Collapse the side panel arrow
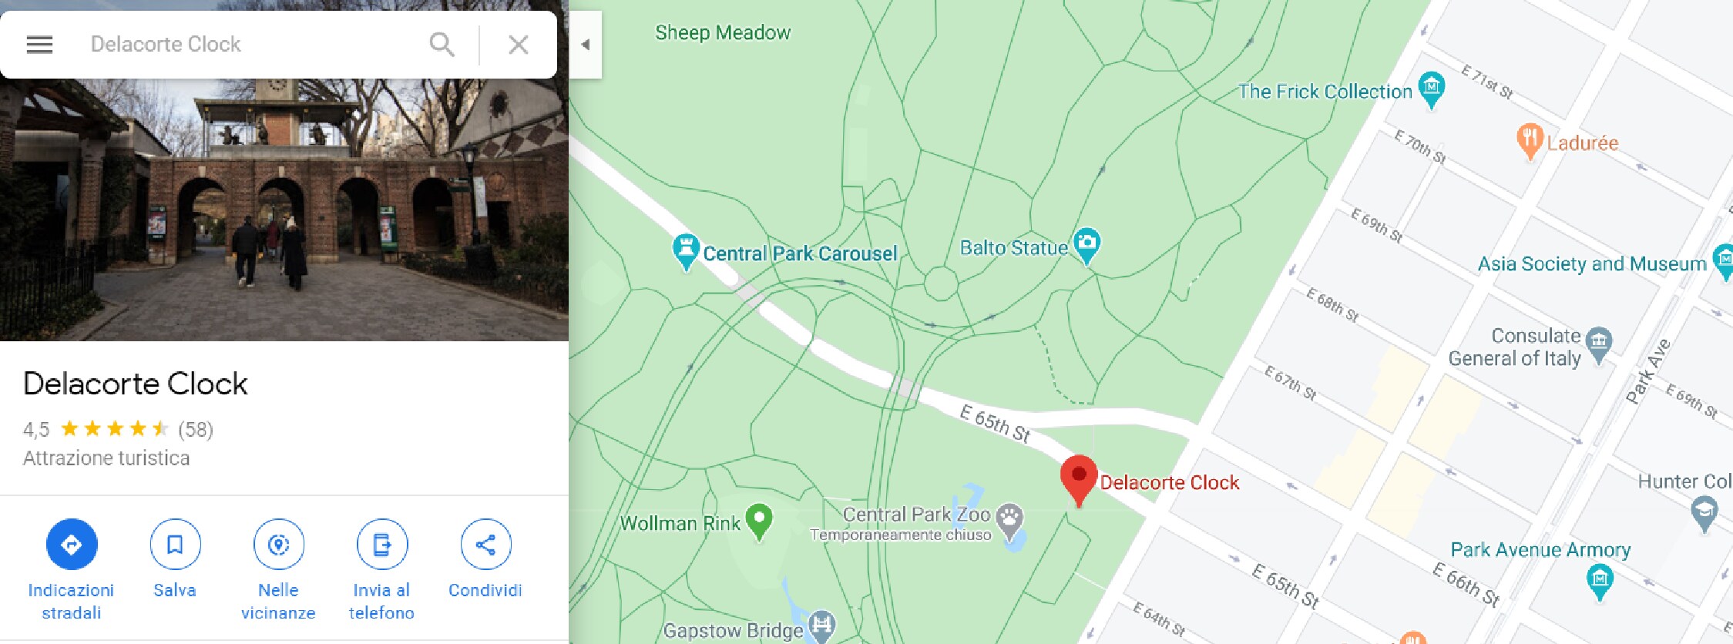Image resolution: width=1733 pixels, height=644 pixels. point(586,45)
